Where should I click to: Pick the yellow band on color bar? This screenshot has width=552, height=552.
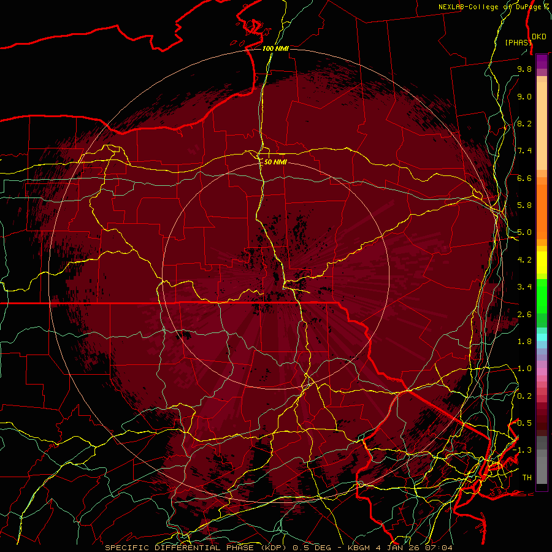[542, 263]
